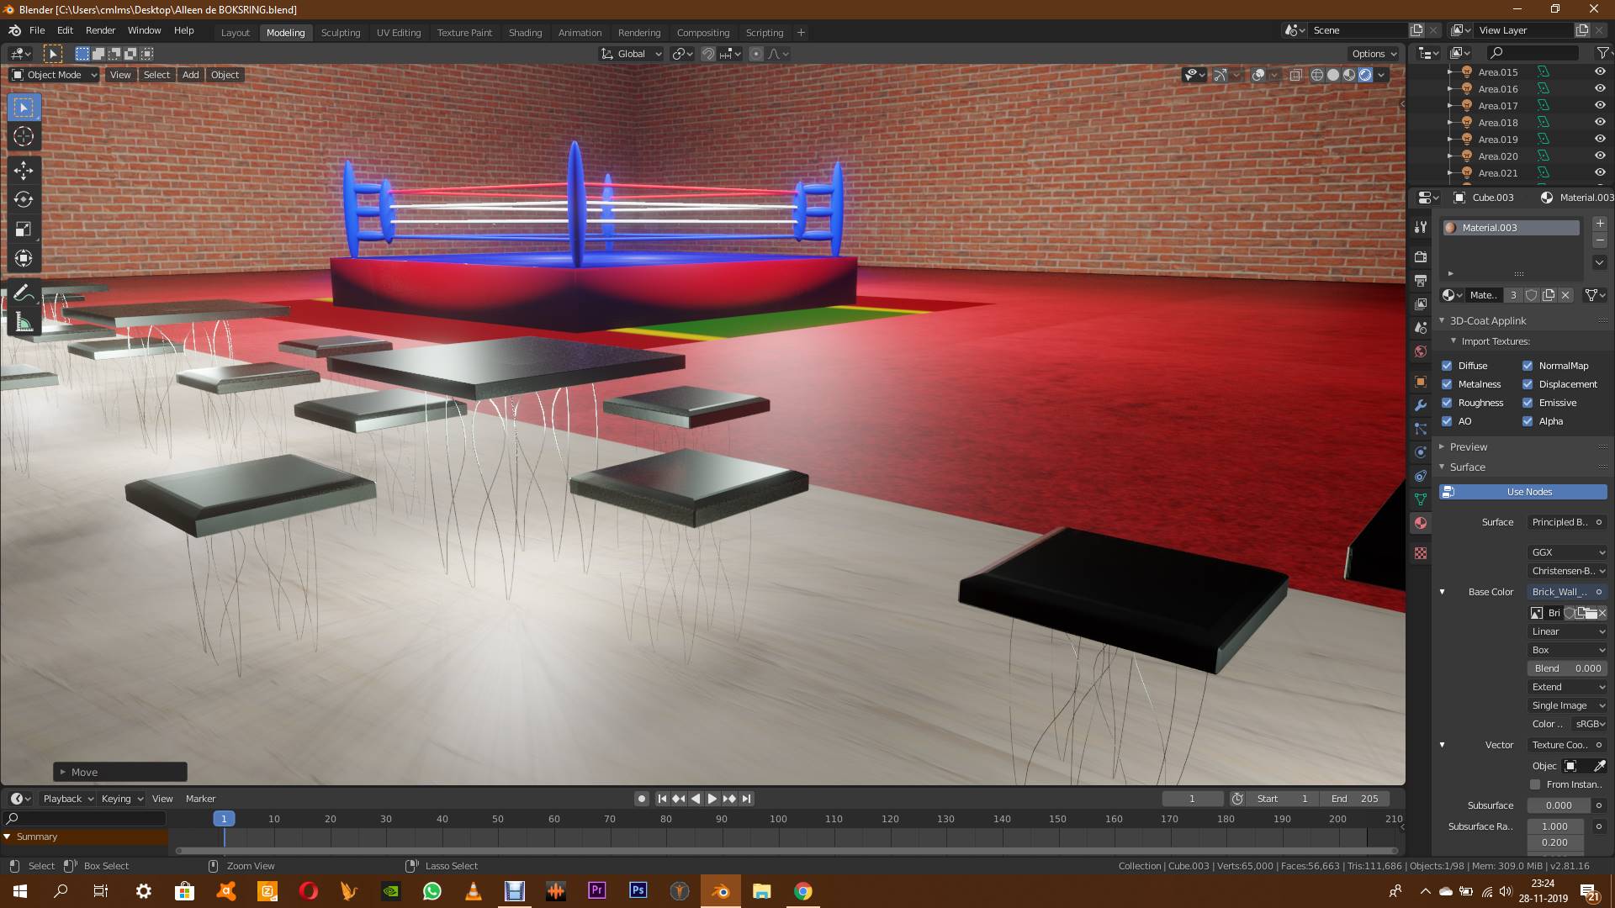Click the New Material add button

[x=1599, y=224]
